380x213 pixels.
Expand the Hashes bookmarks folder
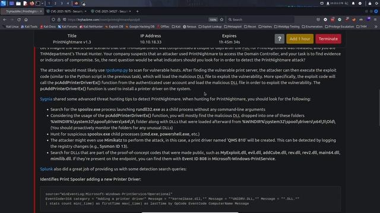265,27
